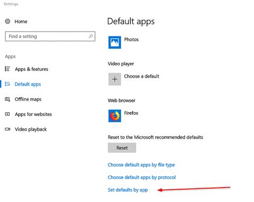Screen dimensions: 254x202
Task: Click the Photos label text
Action: (x=131, y=40)
